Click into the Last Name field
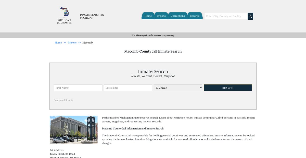Image resolution: width=306 pixels, height=158 pixels. pyautogui.click(x=128, y=88)
